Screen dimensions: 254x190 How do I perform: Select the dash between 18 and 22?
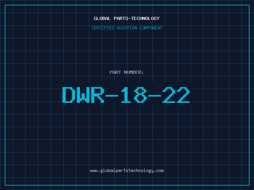(x=154, y=96)
